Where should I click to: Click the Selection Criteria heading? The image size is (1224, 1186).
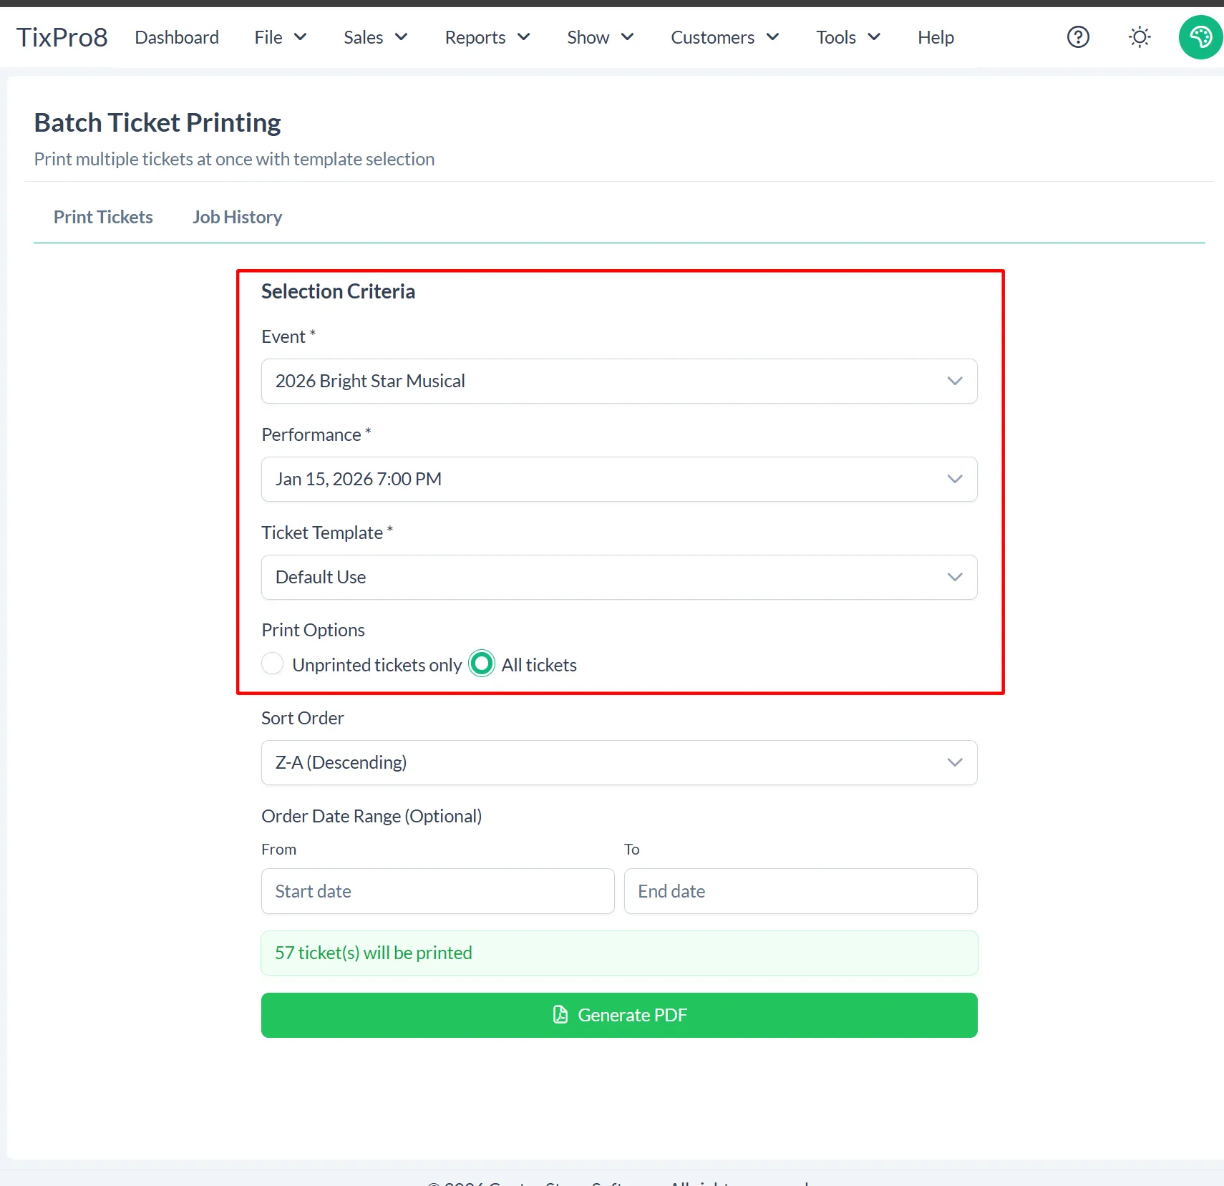pos(338,291)
